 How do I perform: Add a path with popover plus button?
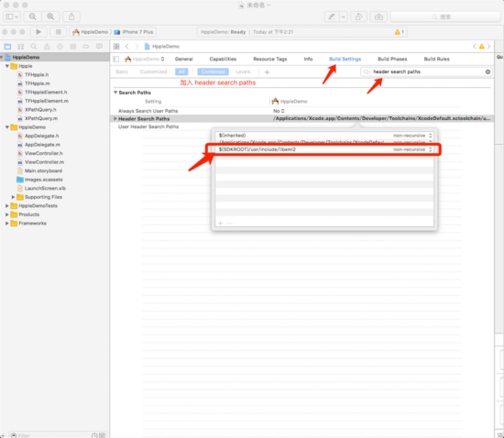pos(221,223)
